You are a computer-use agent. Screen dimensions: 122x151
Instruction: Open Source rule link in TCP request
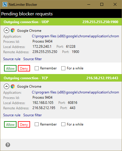(x=12, y=115)
